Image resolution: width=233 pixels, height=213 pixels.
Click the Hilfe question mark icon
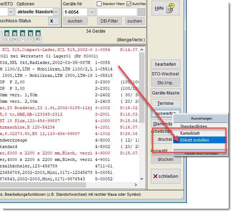173,8
